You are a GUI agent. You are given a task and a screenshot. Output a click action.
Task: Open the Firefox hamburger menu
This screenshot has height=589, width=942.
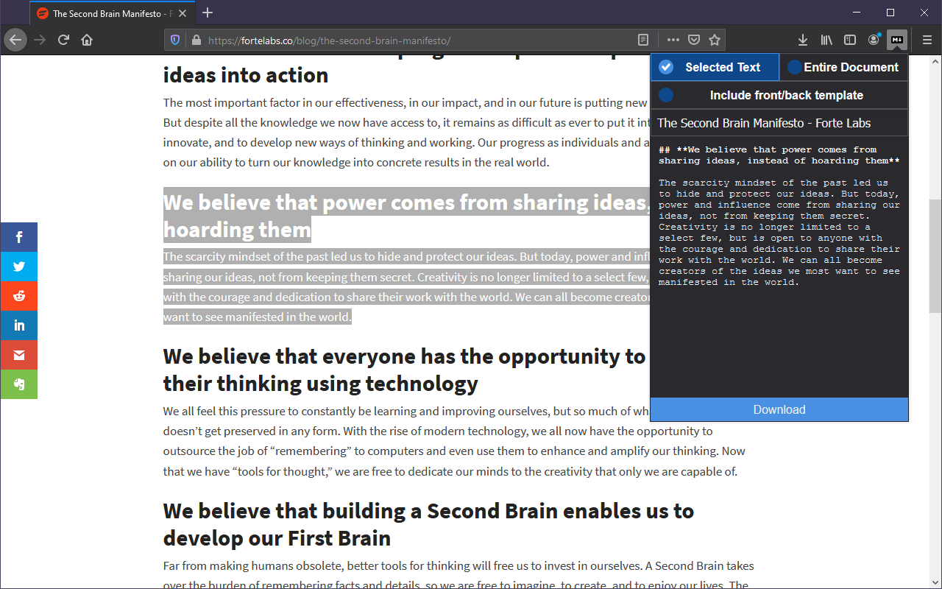[x=927, y=40]
